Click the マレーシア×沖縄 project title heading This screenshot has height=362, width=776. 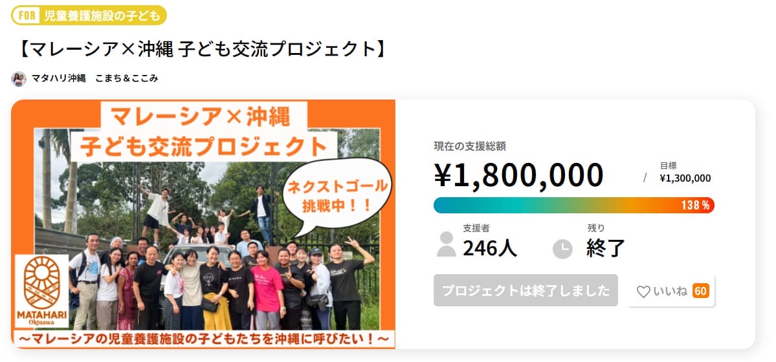pos(203,48)
